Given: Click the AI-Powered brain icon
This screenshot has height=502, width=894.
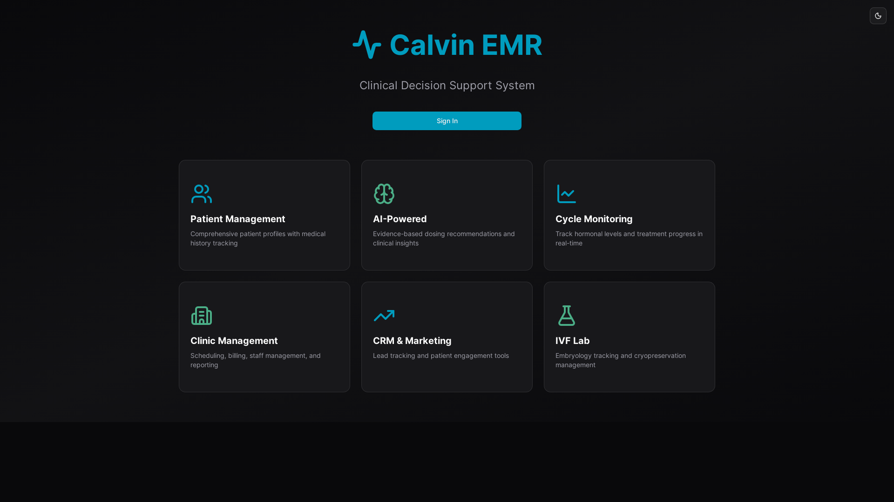Looking at the screenshot, I should pyautogui.click(x=384, y=194).
